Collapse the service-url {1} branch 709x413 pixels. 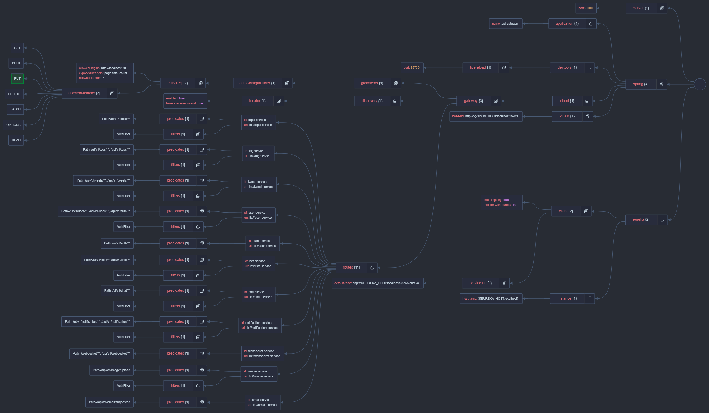point(504,283)
